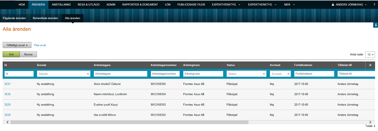The width and height of the screenshot is (378, 131).
Task: Open the Ärende filter dropdown
Action: click(64, 74)
